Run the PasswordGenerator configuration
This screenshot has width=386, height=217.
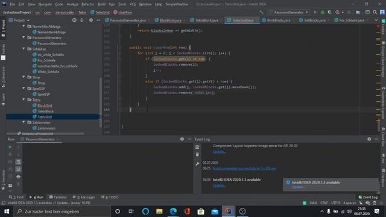click(x=315, y=12)
